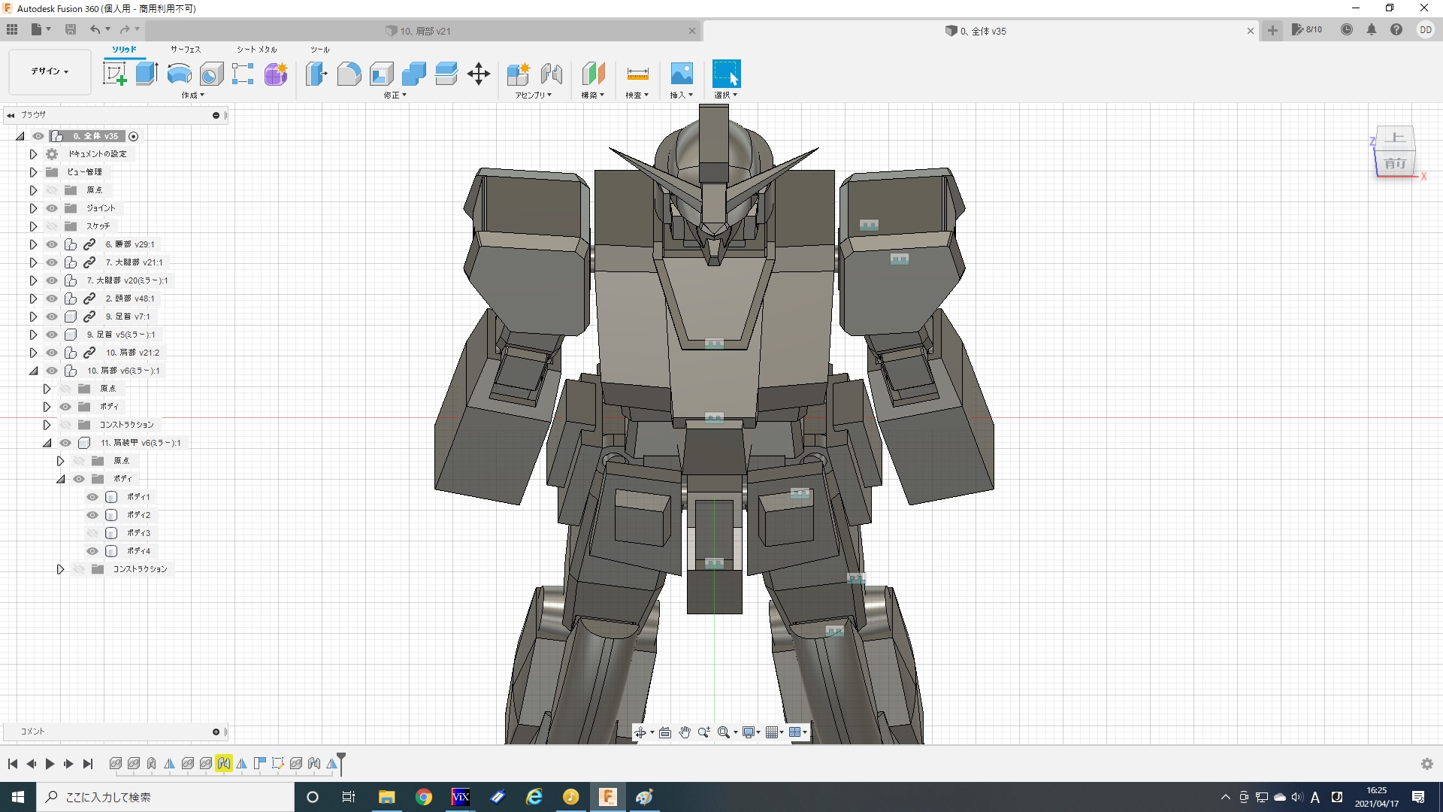Image resolution: width=1443 pixels, height=812 pixels.
Task: Select the Fillet tool in Modify
Action: [349, 74]
